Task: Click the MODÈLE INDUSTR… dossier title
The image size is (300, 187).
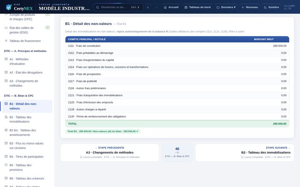Action: pos(64,8)
